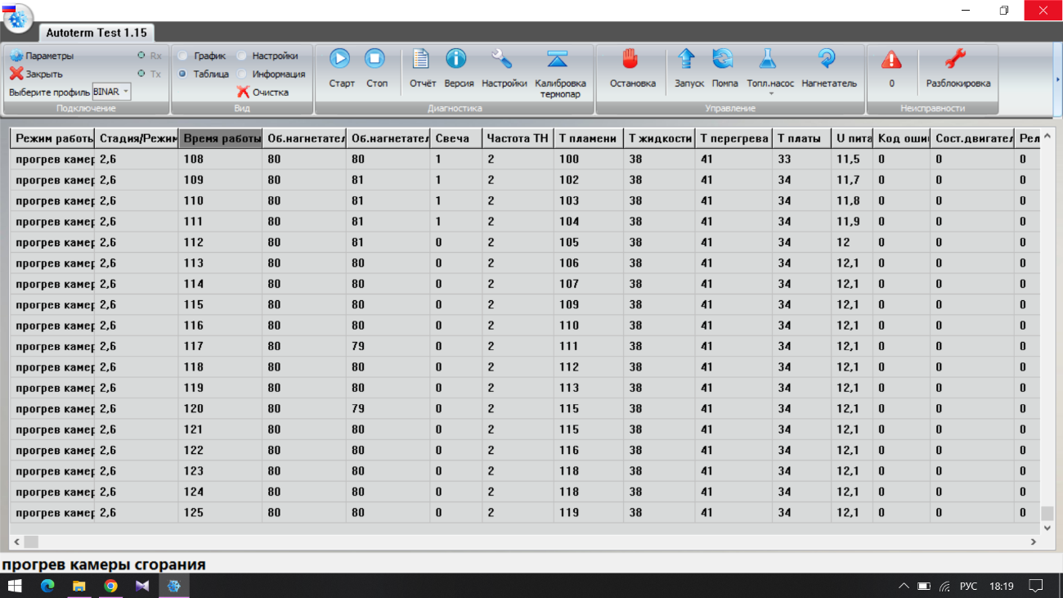
Task: Click Очистка clear icon
Action: coord(243,92)
